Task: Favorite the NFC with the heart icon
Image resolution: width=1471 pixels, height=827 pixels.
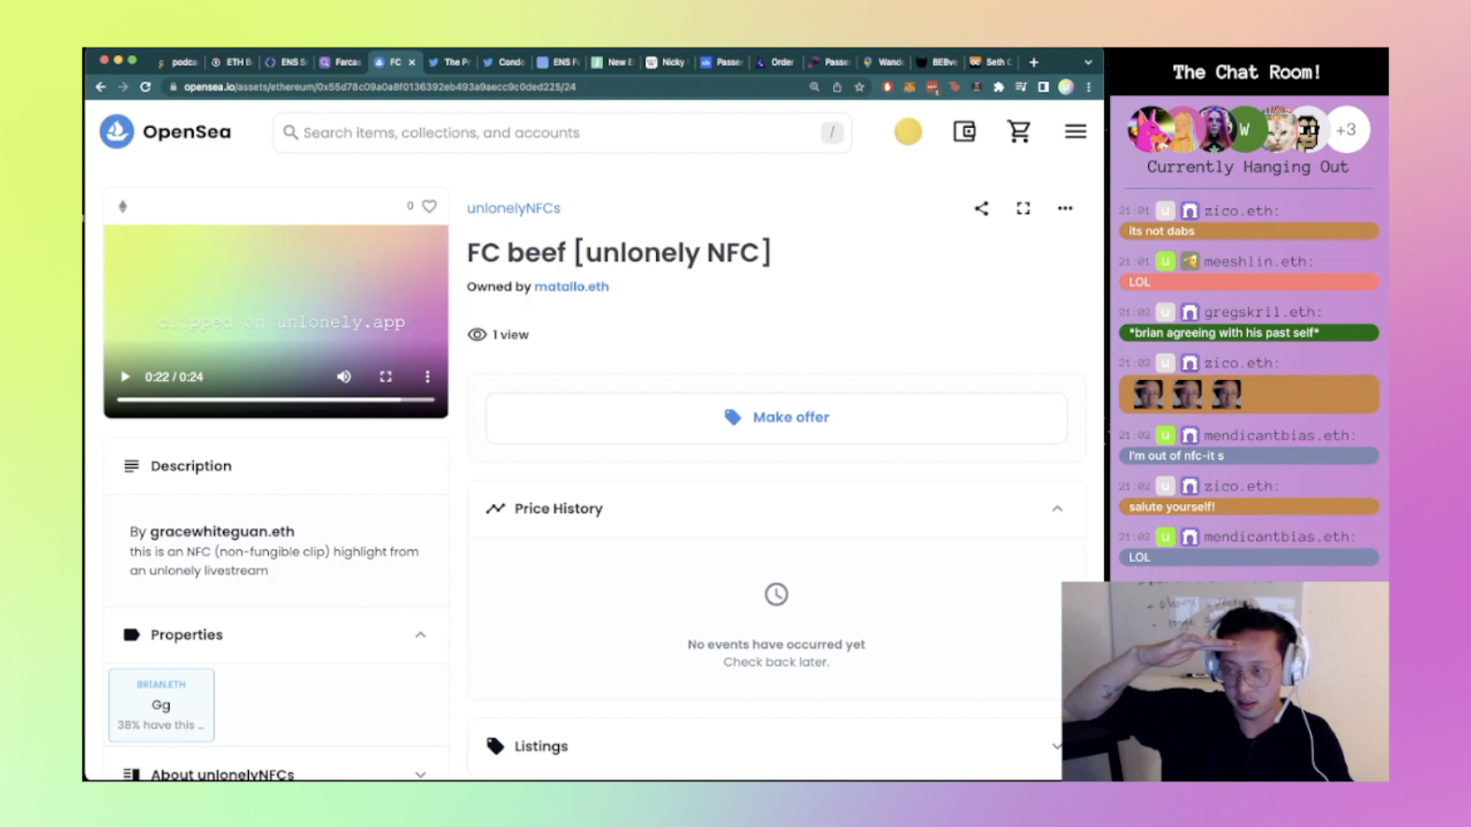Action: 429,206
